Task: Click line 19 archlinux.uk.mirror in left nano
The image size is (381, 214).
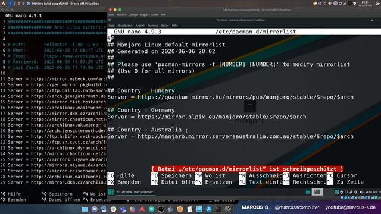Action: (54, 125)
